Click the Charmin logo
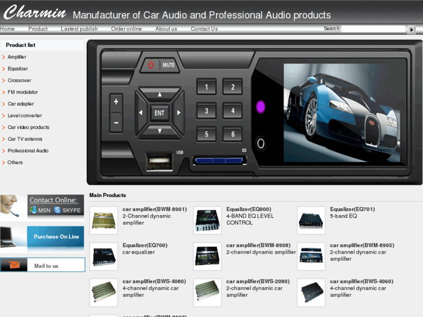 pos(34,12)
